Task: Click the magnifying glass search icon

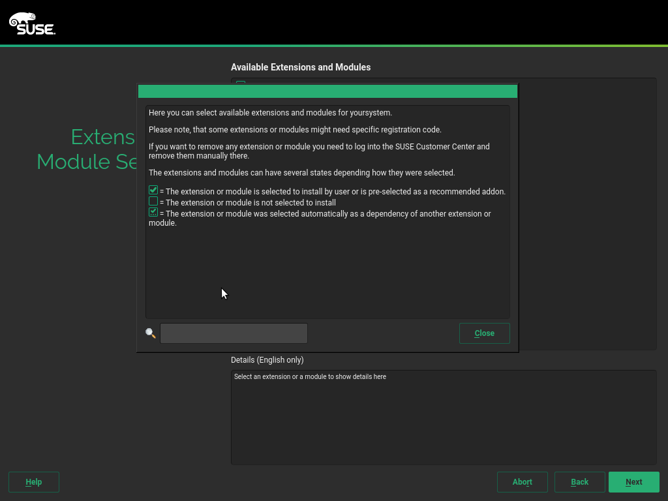Action: (151, 333)
